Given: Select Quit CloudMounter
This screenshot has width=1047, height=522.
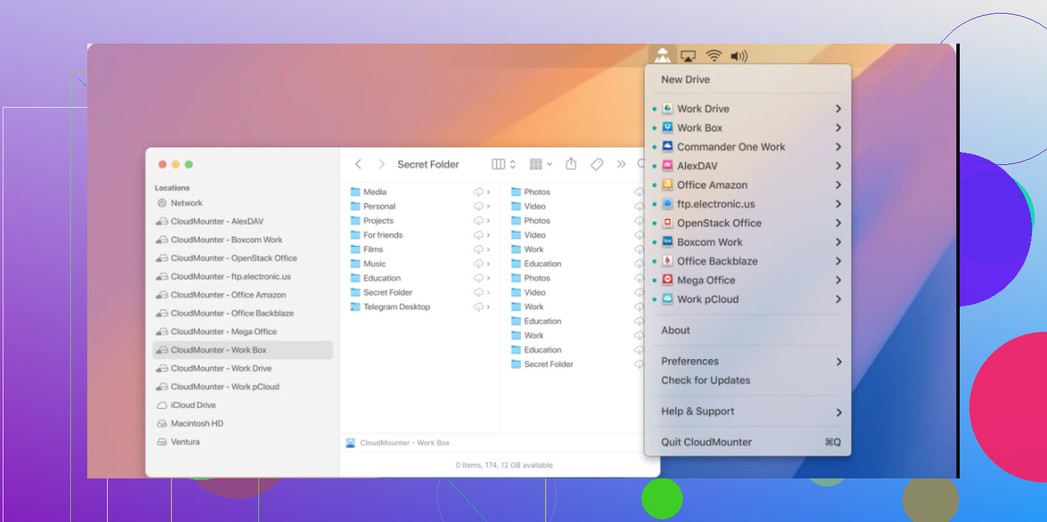Looking at the screenshot, I should click(x=706, y=442).
